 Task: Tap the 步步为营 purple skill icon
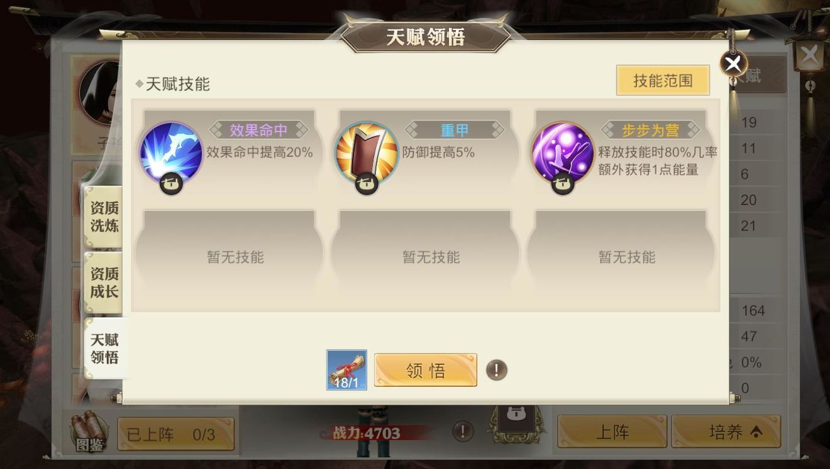coord(563,153)
